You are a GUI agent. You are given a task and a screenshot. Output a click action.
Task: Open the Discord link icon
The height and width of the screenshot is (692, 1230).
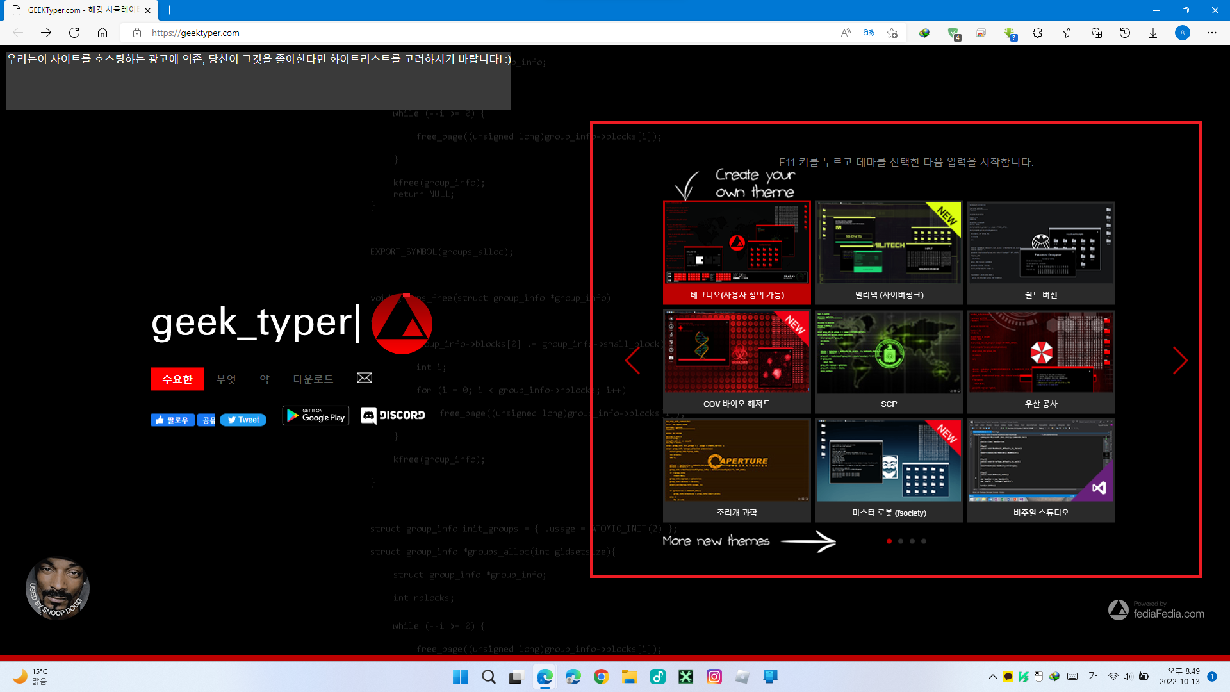[x=393, y=415]
